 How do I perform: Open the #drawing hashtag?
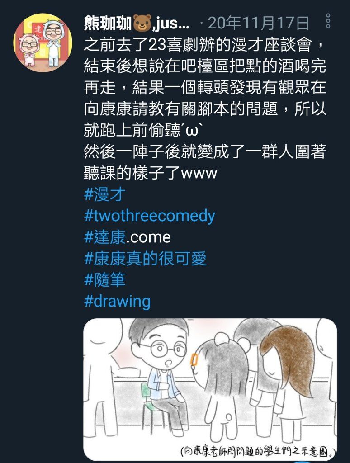coord(117,301)
